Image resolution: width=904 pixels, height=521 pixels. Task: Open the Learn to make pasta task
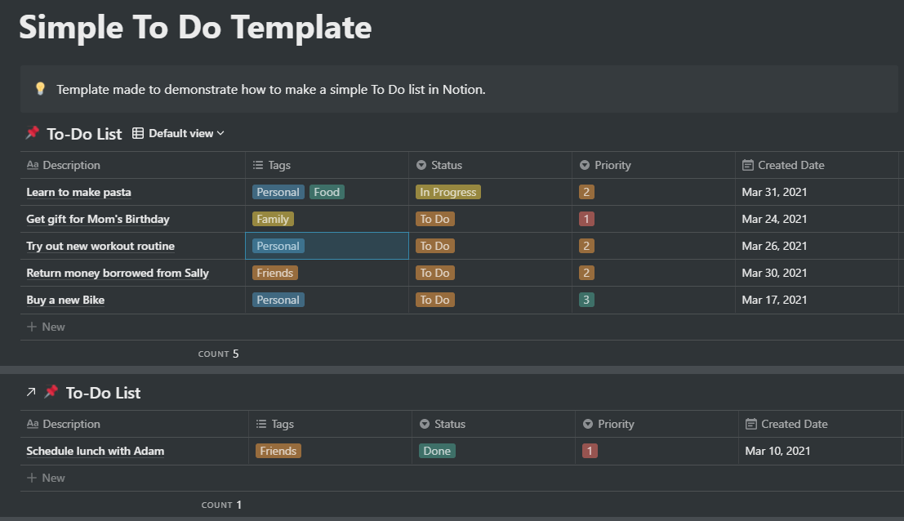[x=78, y=192]
